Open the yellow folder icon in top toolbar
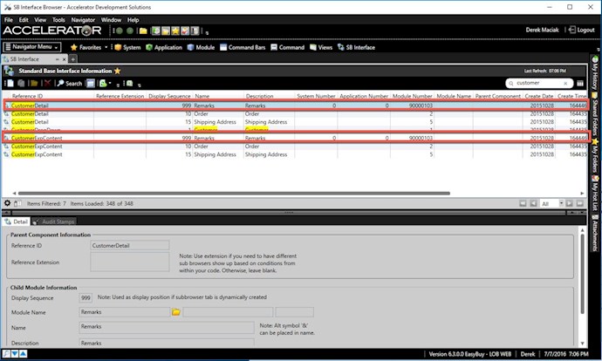 coord(143,31)
